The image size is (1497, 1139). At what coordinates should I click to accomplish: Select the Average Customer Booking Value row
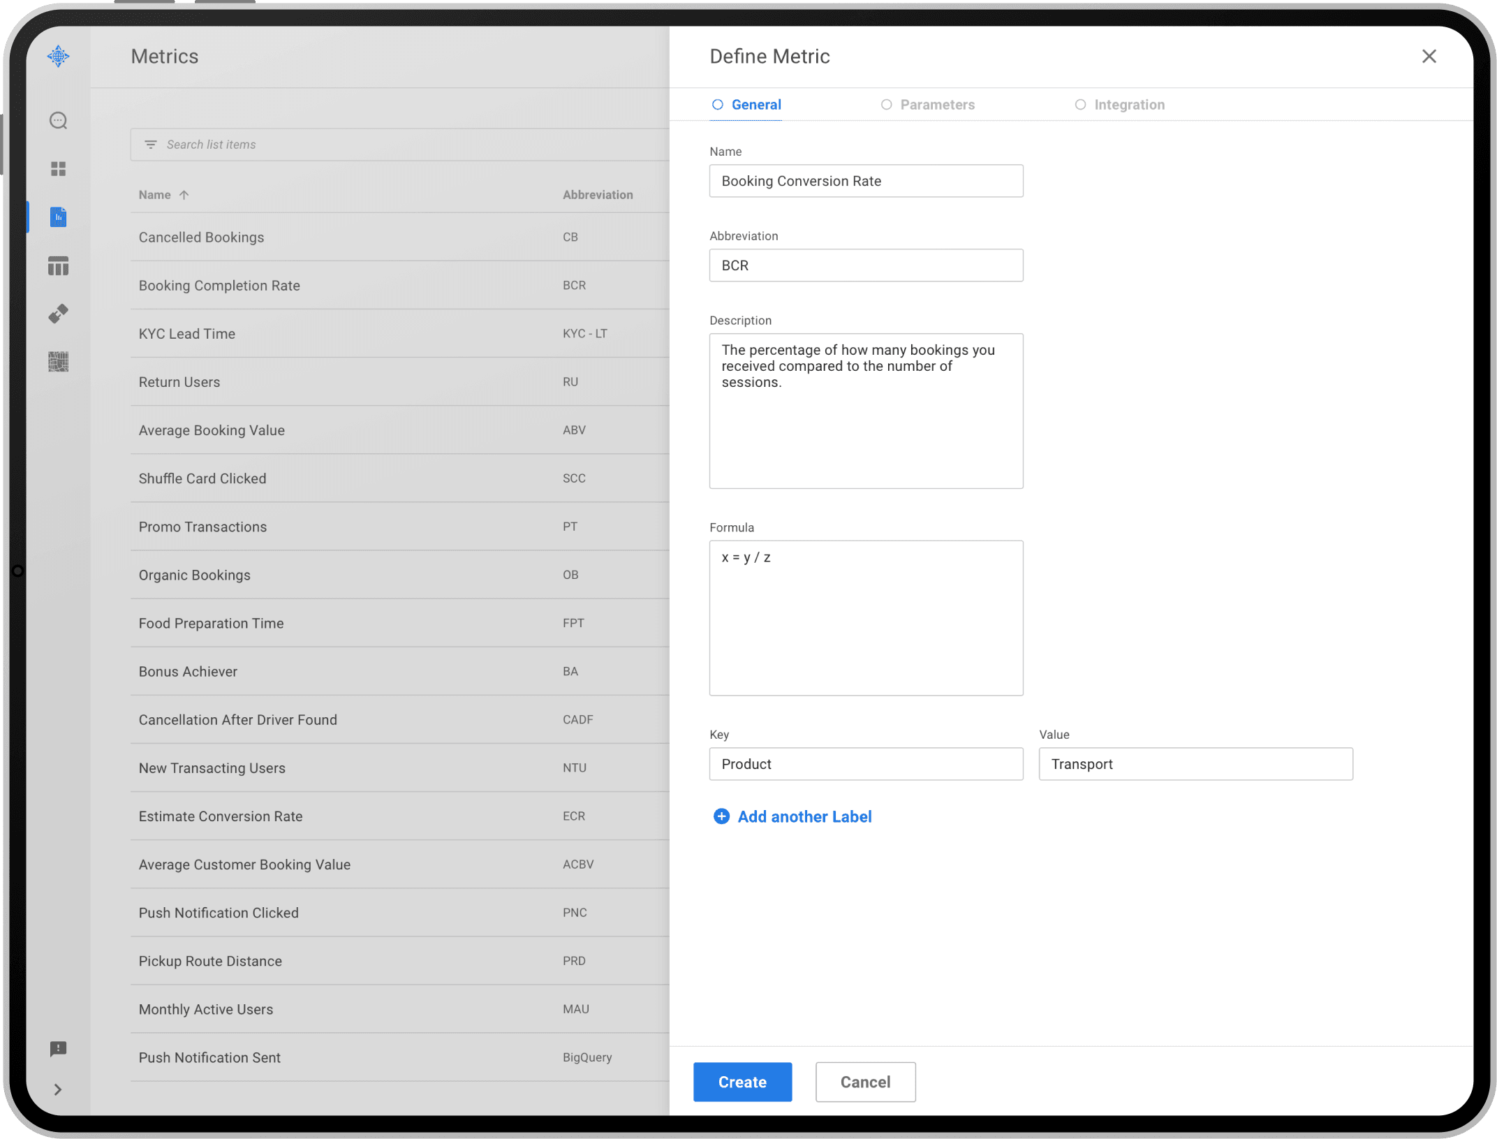399,864
